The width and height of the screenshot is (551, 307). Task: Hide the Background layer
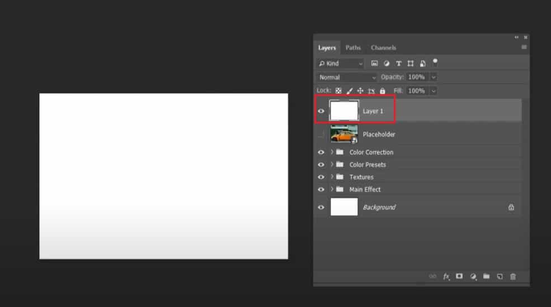321,208
